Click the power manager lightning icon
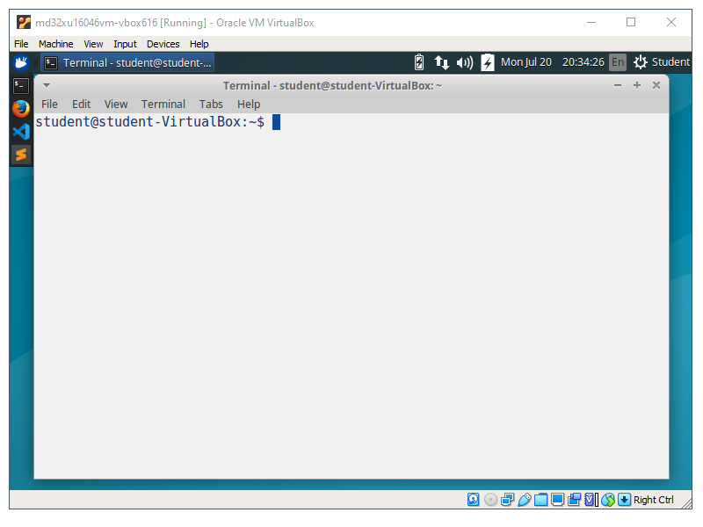Image resolution: width=703 pixels, height=527 pixels. coord(488,62)
